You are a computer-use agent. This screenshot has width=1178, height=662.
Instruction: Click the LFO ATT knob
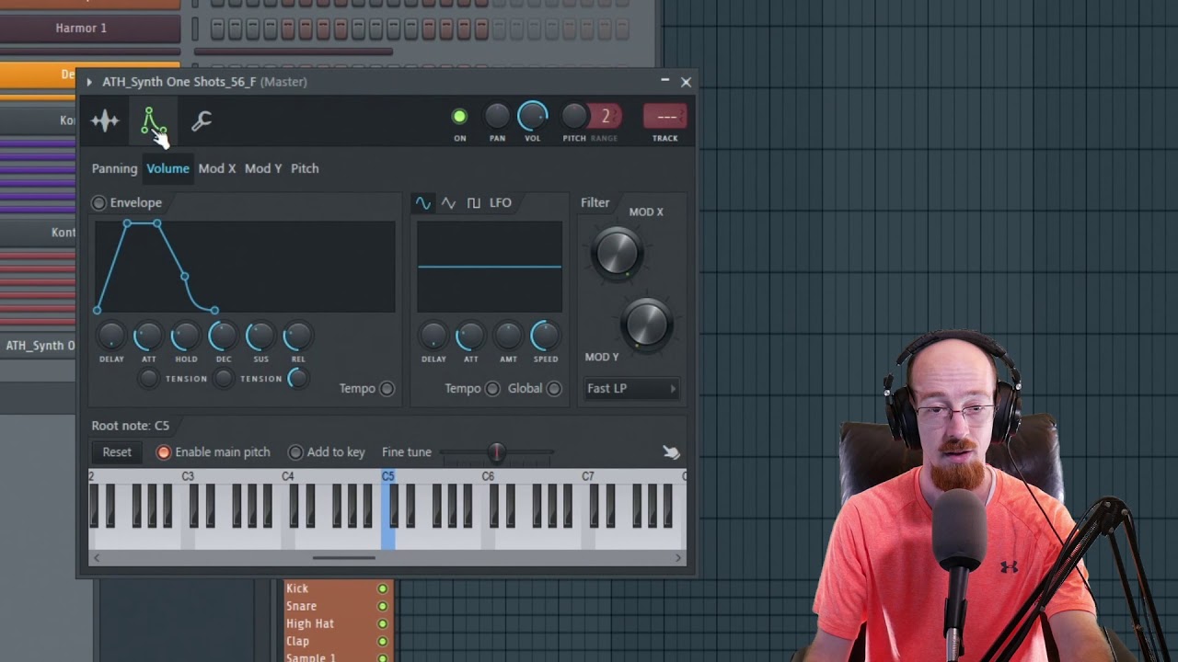tap(470, 337)
